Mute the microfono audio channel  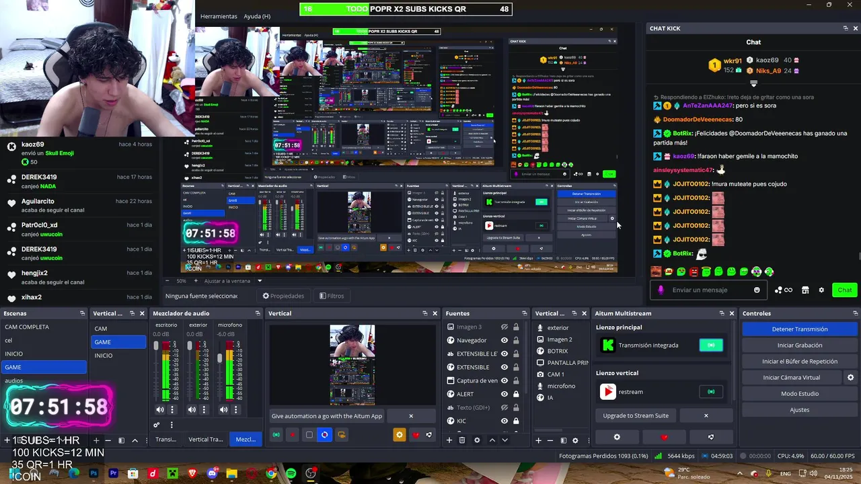point(223,409)
